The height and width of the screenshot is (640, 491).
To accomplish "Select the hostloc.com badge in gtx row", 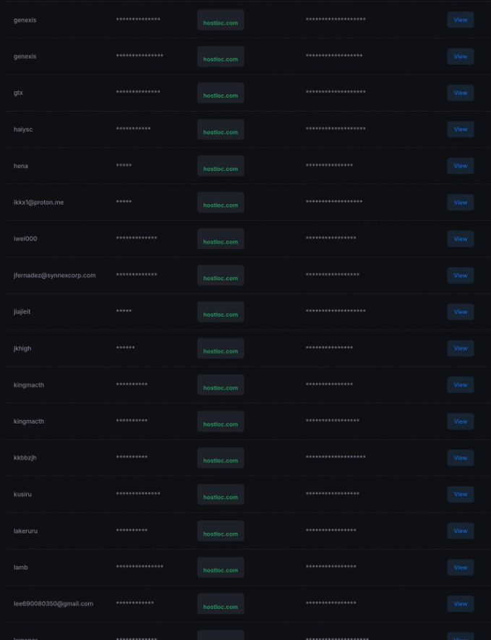I will pos(221,93).
